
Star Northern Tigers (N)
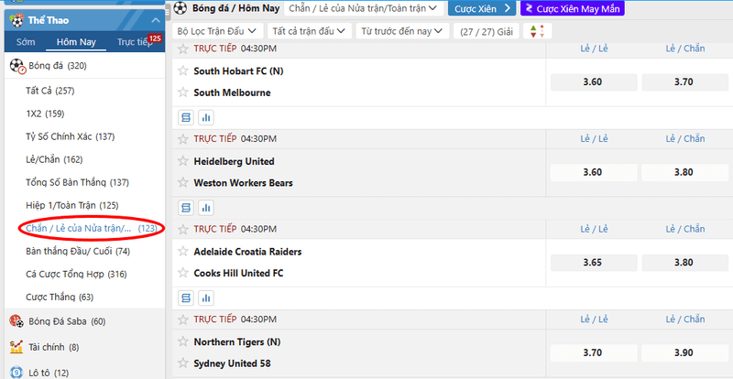point(183,341)
